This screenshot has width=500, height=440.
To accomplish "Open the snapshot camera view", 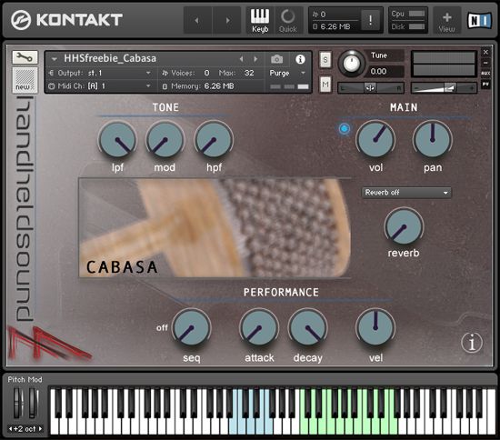I will tap(276, 59).
